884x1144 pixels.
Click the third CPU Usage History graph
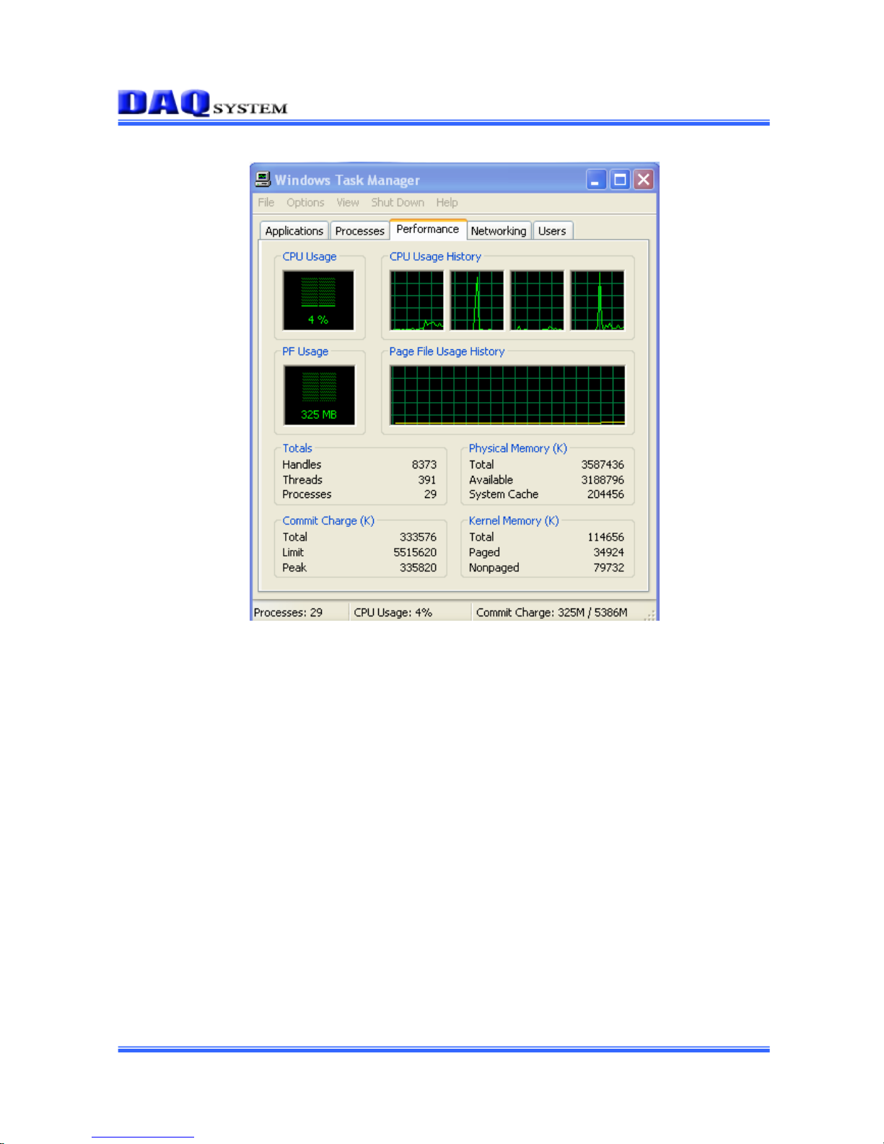(537, 300)
